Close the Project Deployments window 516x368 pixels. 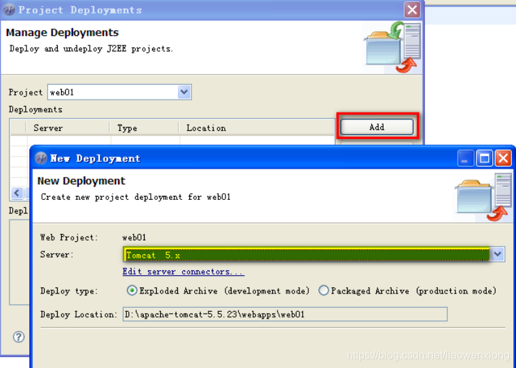pos(412,10)
